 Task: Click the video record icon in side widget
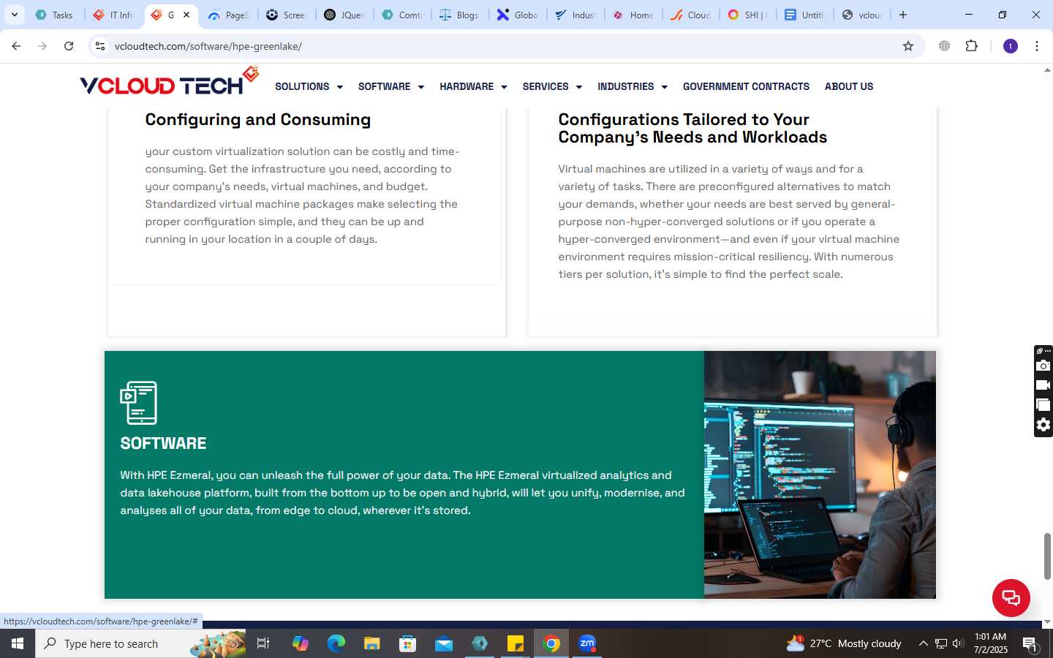click(1043, 385)
